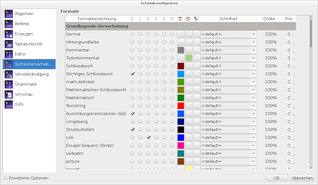Change pink color of Escape-Sequenz (Skript)
This screenshot has width=318, height=185.
tap(181, 146)
